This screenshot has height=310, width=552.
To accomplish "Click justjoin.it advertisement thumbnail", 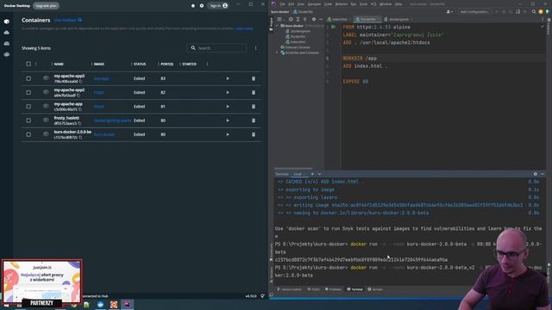I will coord(42,282).
